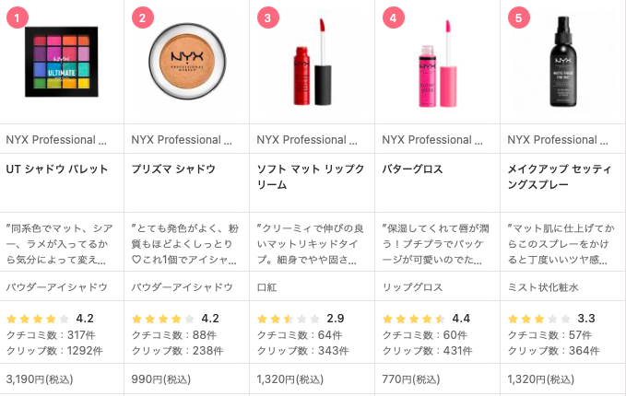Screen dimensions: 626x396
Task: Open the Ultimate shadow palette product image
Action: pyautogui.click(x=62, y=62)
